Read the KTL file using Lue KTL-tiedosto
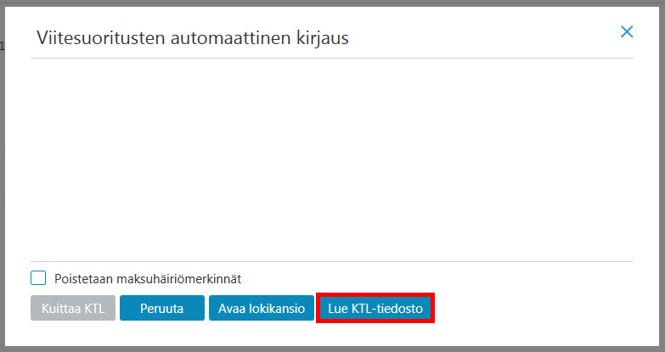 click(375, 308)
